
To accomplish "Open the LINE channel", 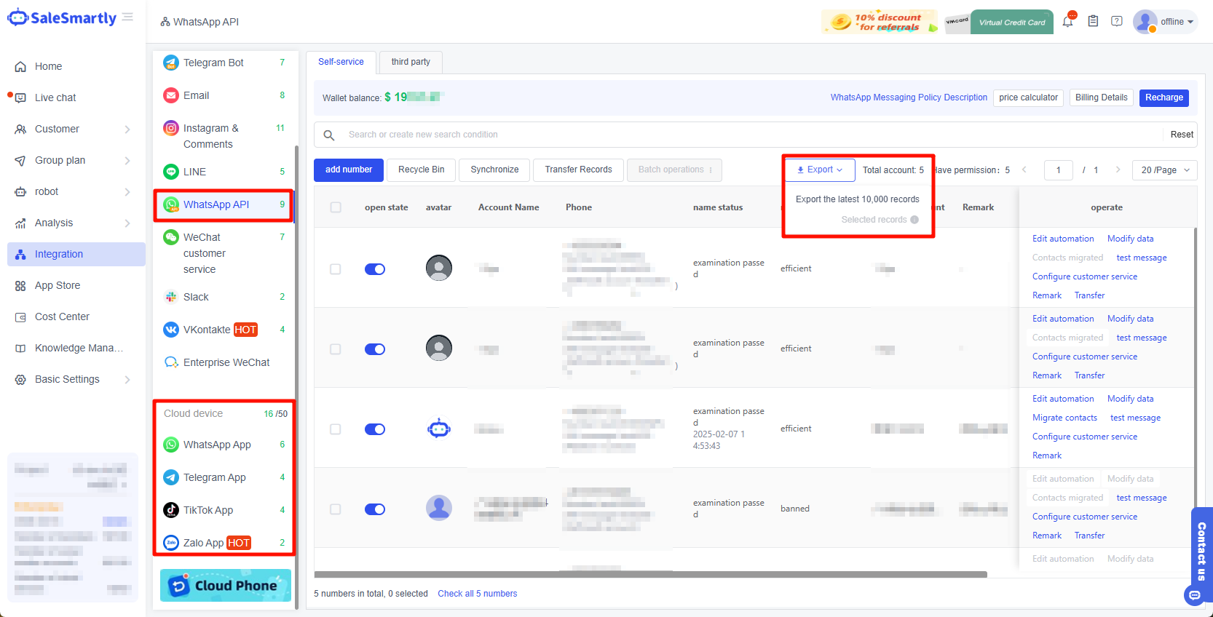I will pyautogui.click(x=224, y=172).
